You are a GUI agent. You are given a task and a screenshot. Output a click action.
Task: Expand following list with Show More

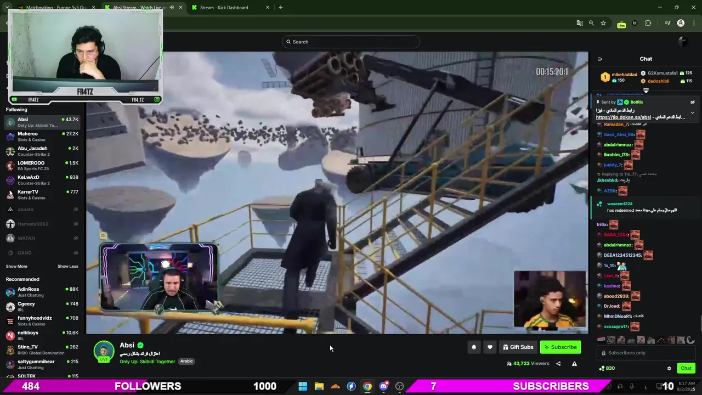16,267
